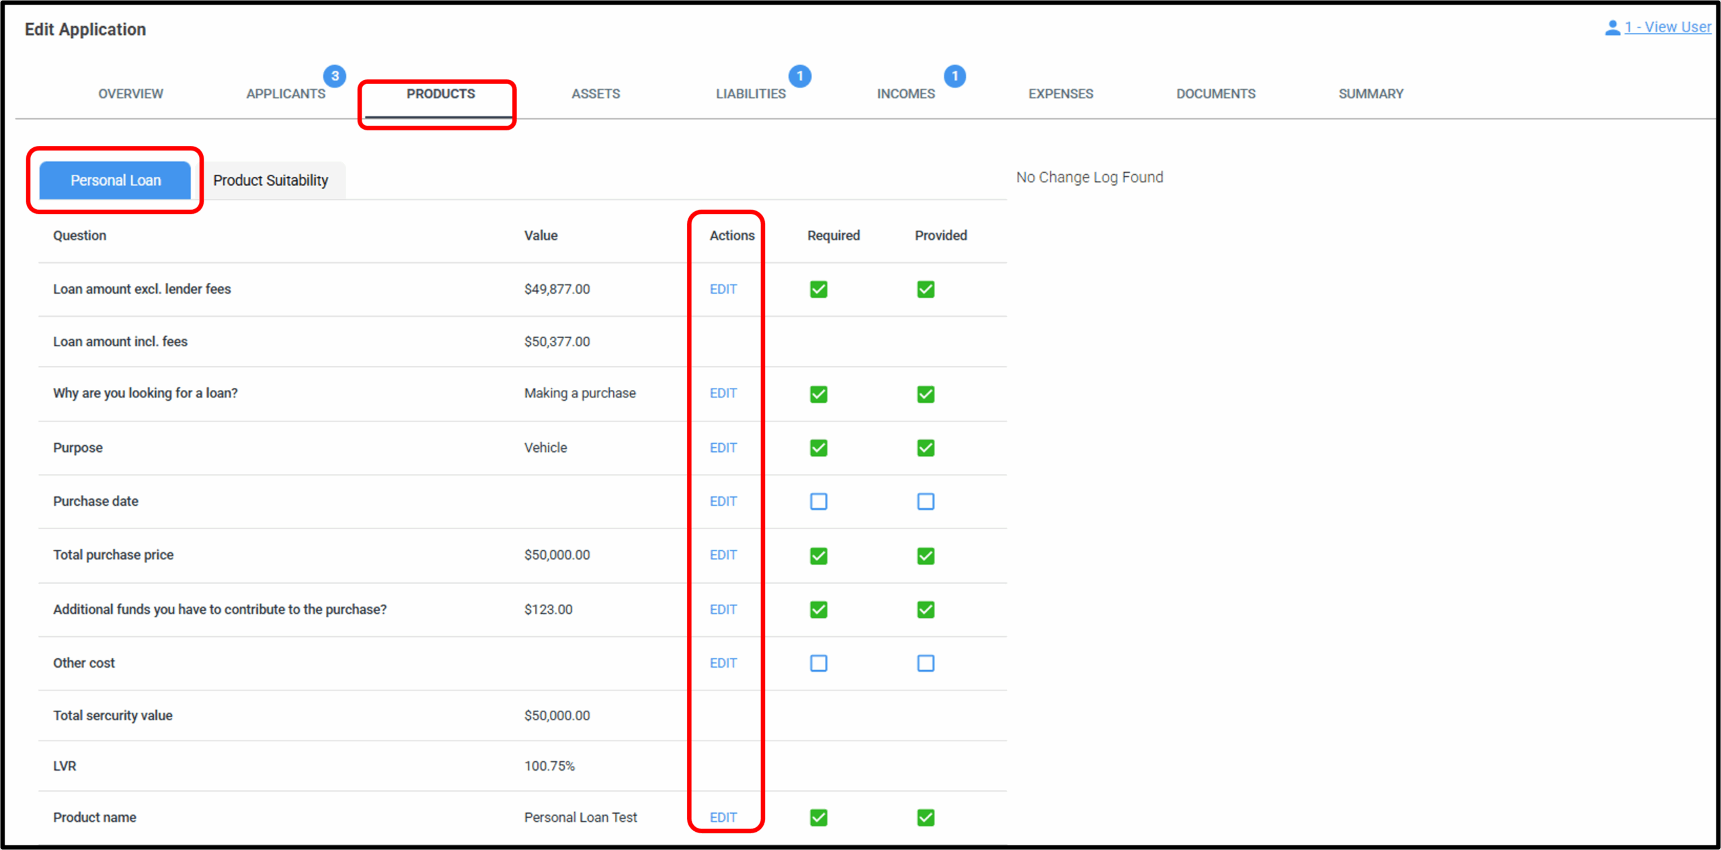Image resolution: width=1721 pixels, height=850 pixels.
Task: Click EDIT for Product name row
Action: click(x=723, y=818)
